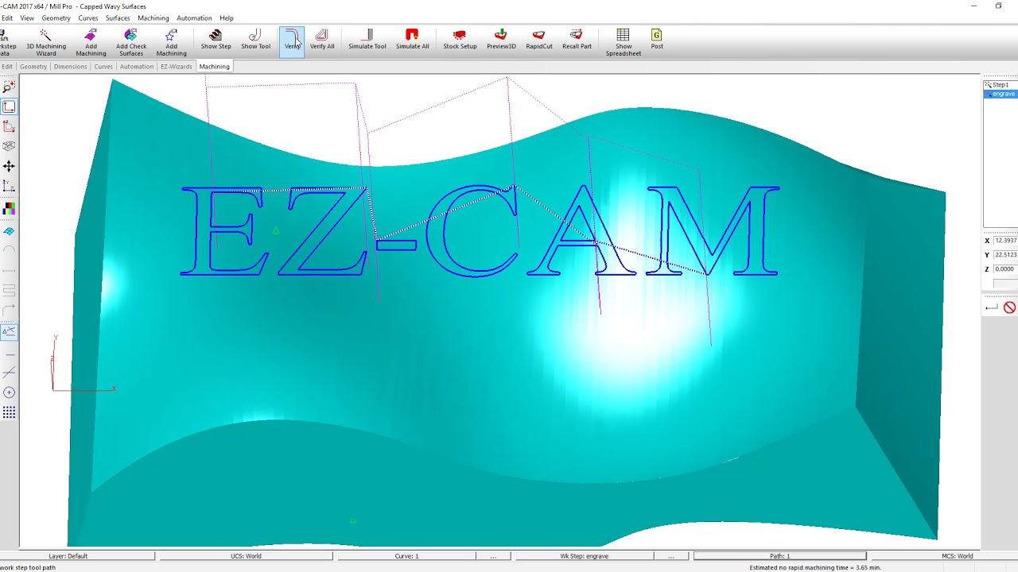The image size is (1018, 572).
Task: Switch to the Geometry toolbar tab
Action: (33, 67)
